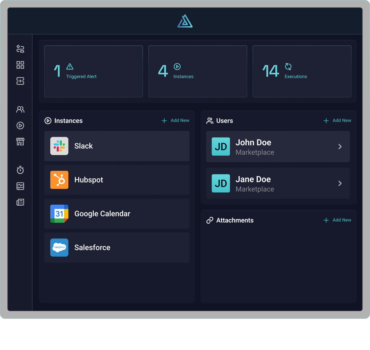
Task: Select the Slack instance row
Action: [x=117, y=146]
